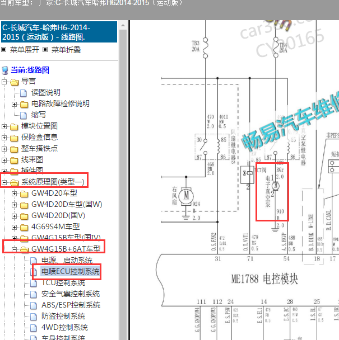Click ME1788 电控模块 in the diagram
The height and width of the screenshot is (340, 339).
pos(264,279)
